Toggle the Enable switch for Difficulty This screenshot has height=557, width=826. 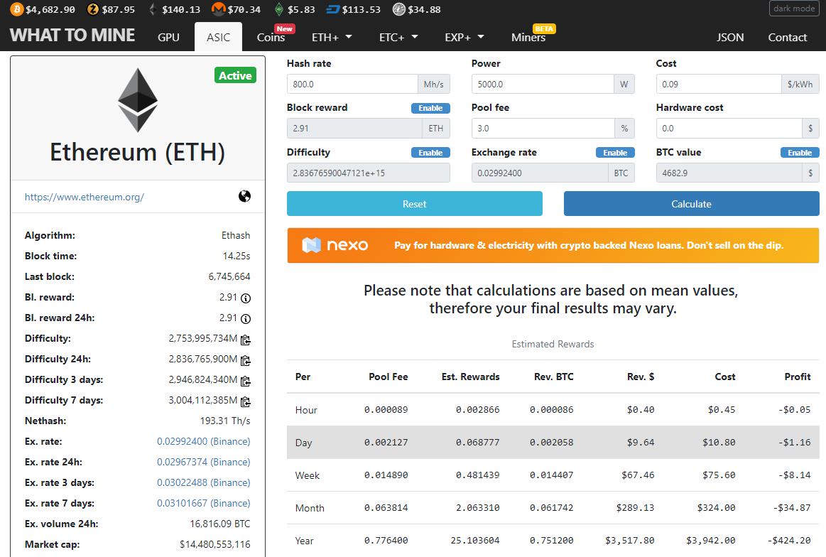tap(430, 153)
